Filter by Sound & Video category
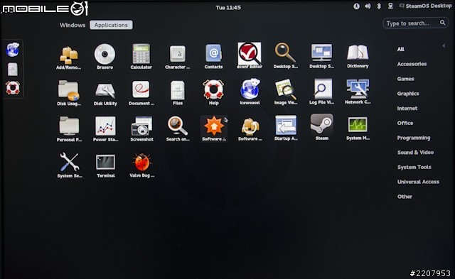The width and height of the screenshot is (455, 279). click(x=415, y=153)
